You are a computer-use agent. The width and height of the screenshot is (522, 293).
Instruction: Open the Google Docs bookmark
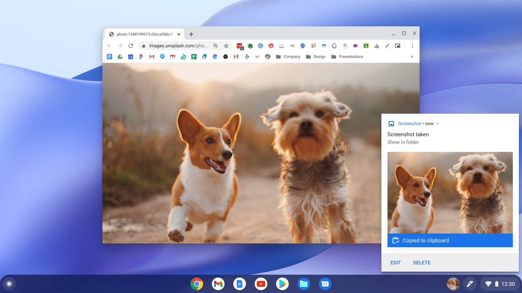[110, 56]
